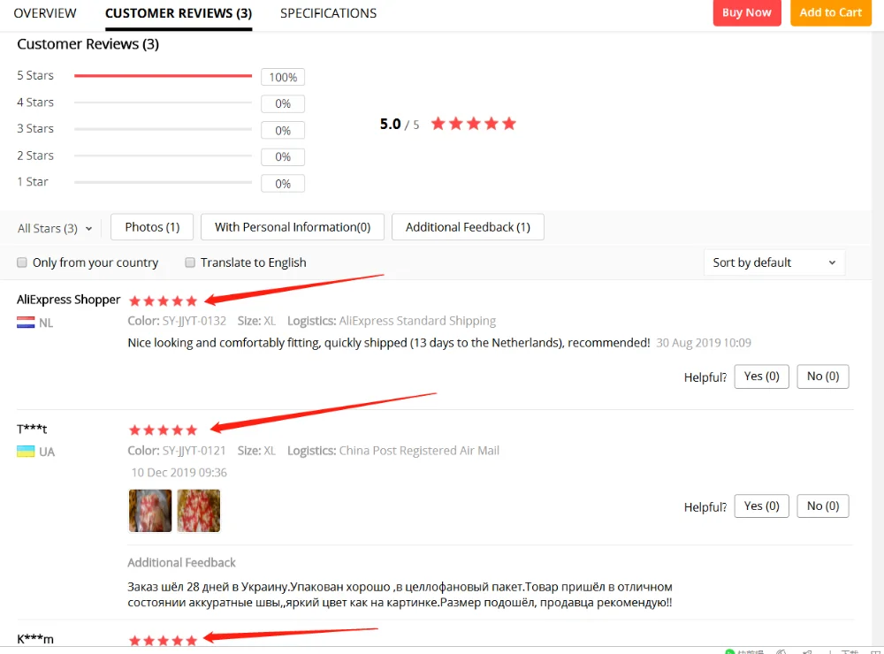
Task: Mark the Netherlands review helpful with Yes
Action: (x=761, y=376)
